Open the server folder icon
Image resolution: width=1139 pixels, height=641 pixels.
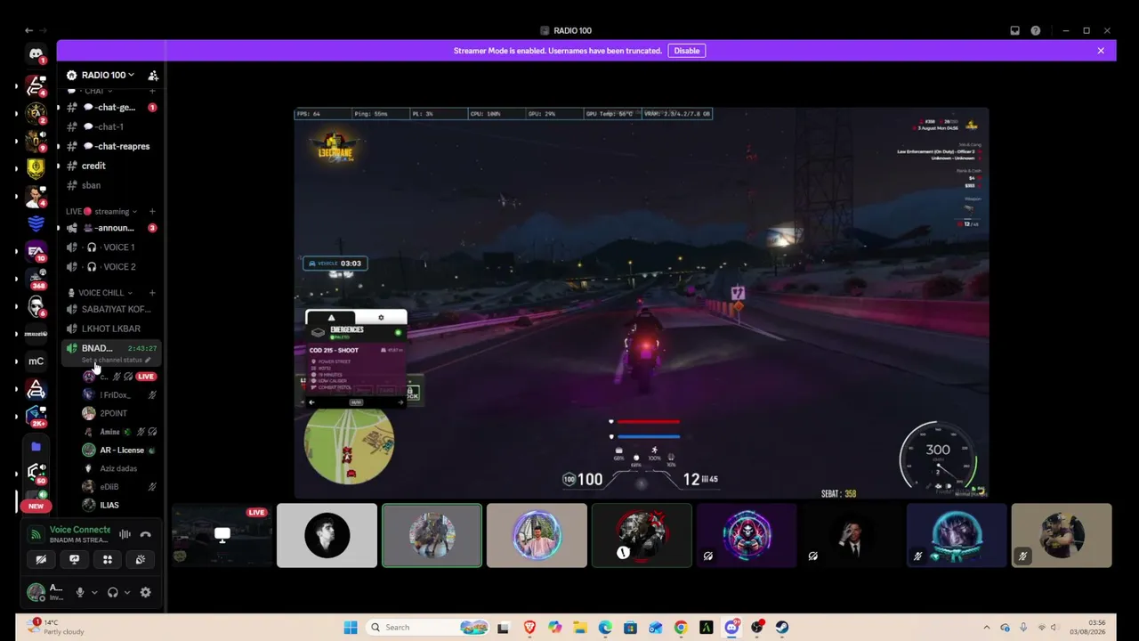pyautogui.click(x=36, y=446)
